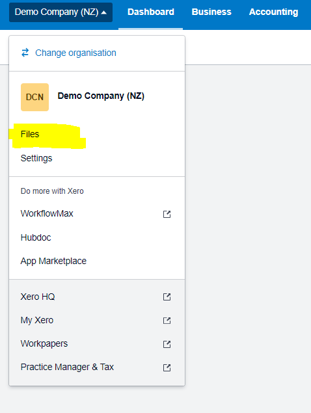
Task: Click the external link icon next to My Xero
Action: pos(167,321)
